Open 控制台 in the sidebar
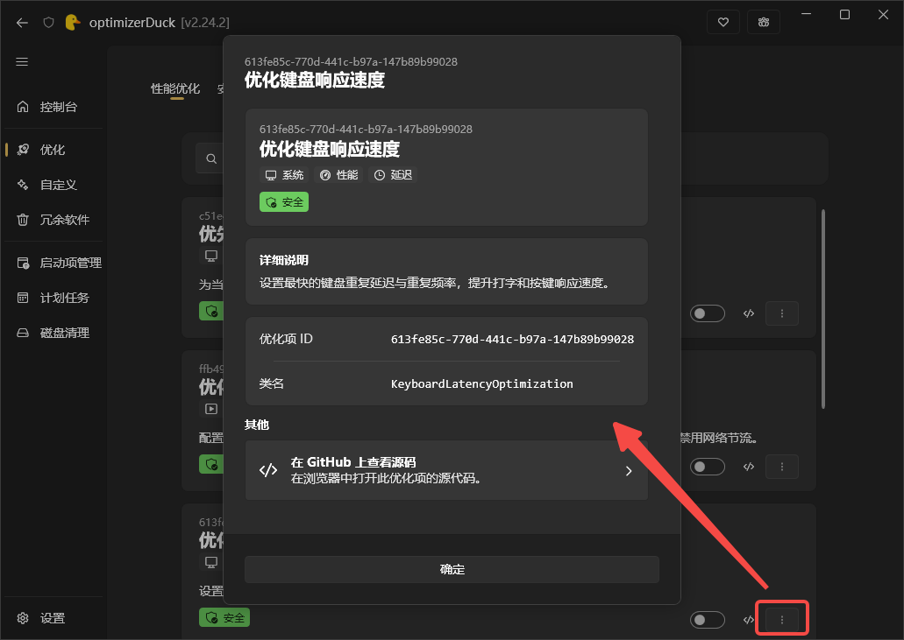This screenshot has width=904, height=640. [53, 107]
